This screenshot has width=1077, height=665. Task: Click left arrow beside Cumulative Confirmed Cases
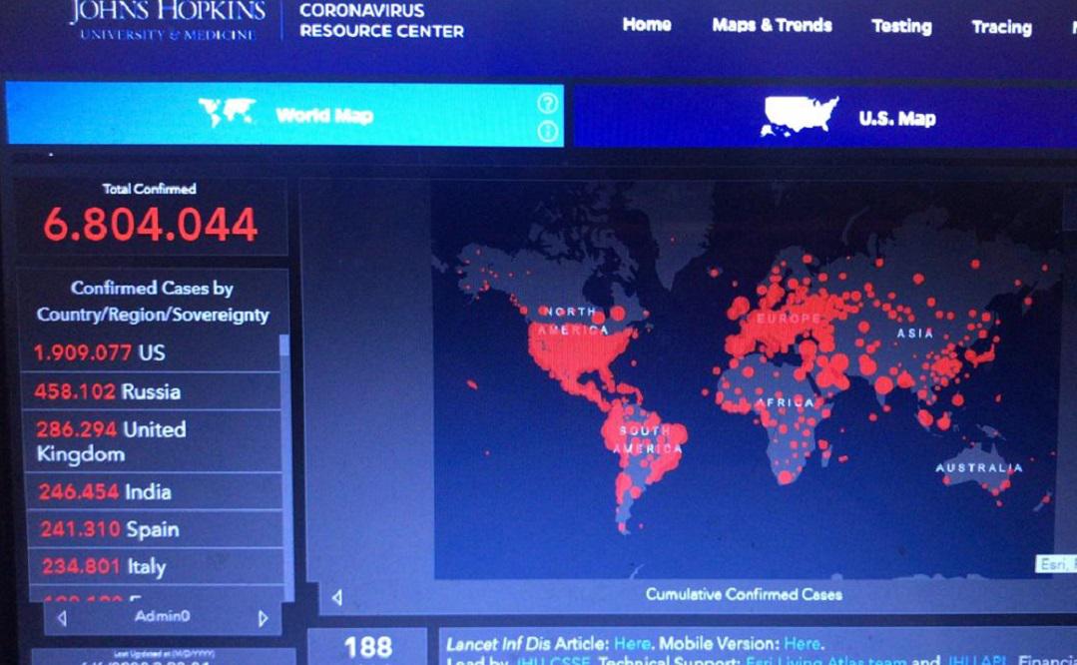click(x=336, y=598)
